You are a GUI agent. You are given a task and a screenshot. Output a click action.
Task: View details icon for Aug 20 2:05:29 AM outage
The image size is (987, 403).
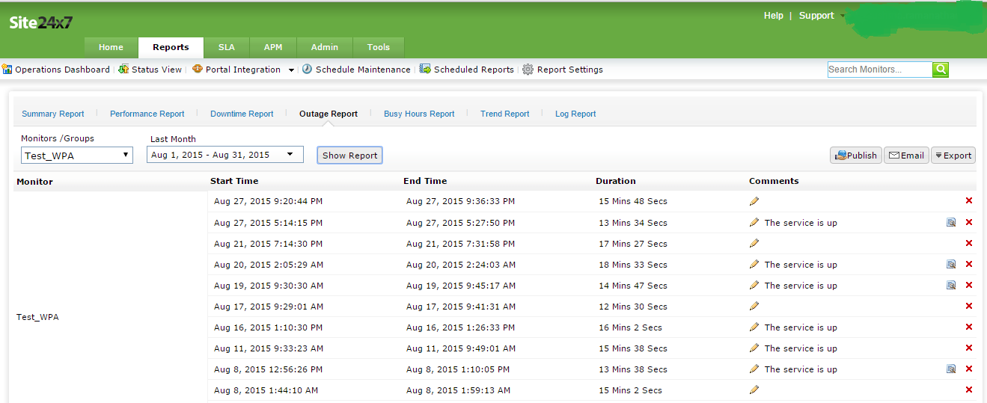click(x=951, y=265)
